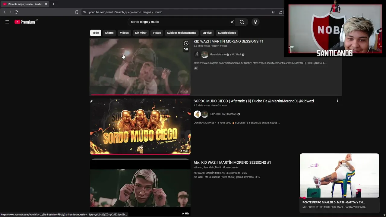Add KID WAZI video to Watch Later
386x217 pixels.
(186, 43)
